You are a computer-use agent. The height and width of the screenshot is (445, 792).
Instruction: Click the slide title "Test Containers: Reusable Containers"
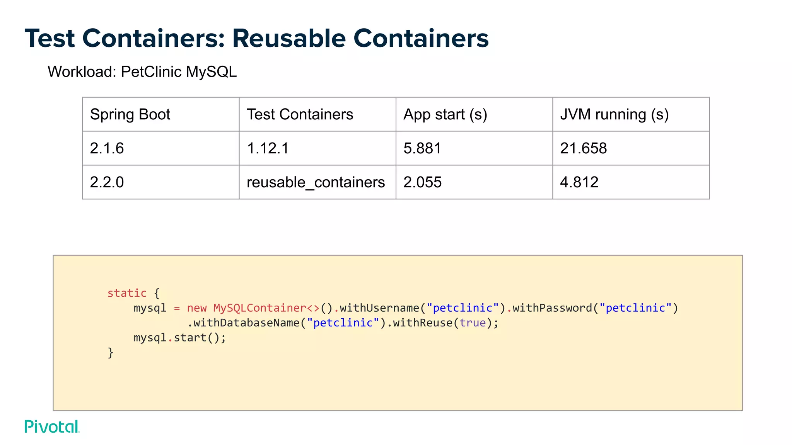point(257,39)
